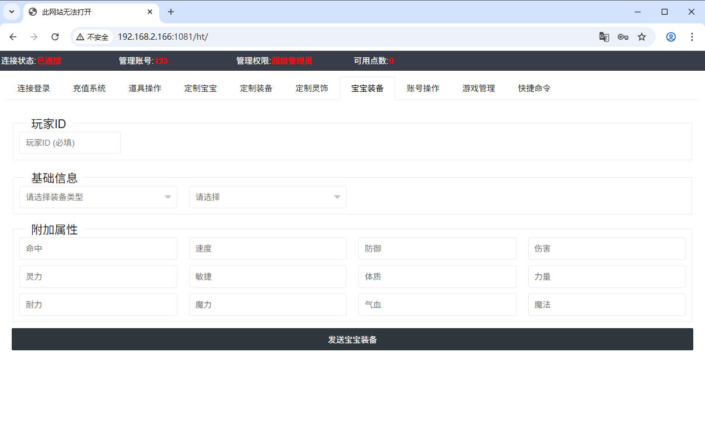Expand the 请选择 dropdown

(x=268, y=197)
